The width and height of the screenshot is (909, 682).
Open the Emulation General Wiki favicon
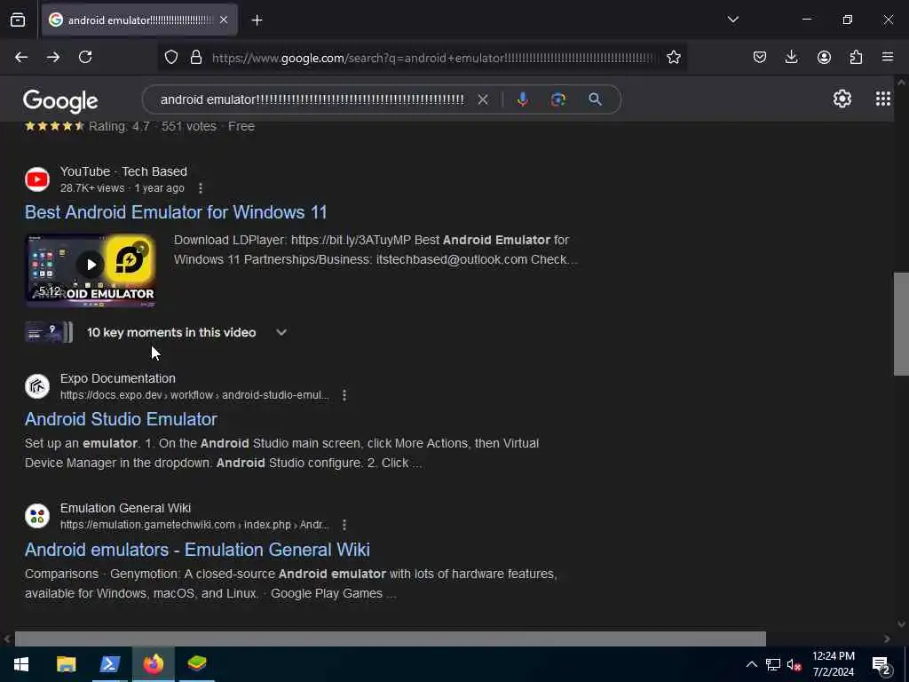pyautogui.click(x=37, y=516)
